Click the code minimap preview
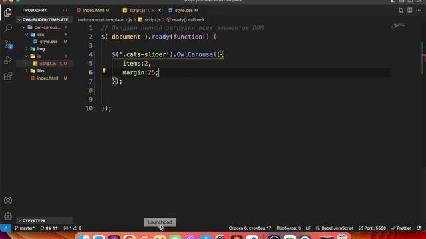The height and width of the screenshot is (239, 426). pos(399,27)
